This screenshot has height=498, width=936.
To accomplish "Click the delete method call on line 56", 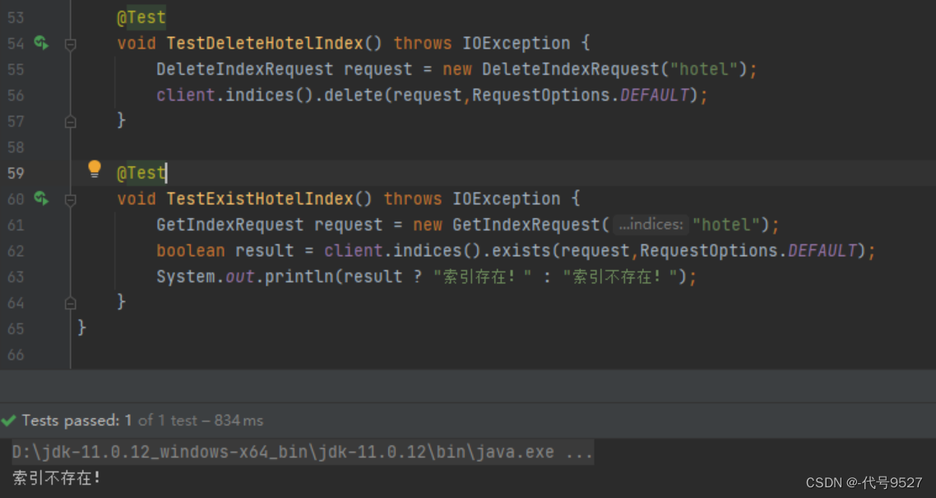I will 352,95.
